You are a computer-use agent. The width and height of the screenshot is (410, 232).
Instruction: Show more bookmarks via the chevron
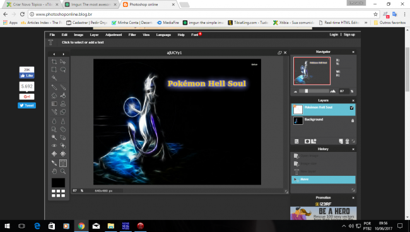(x=366, y=23)
